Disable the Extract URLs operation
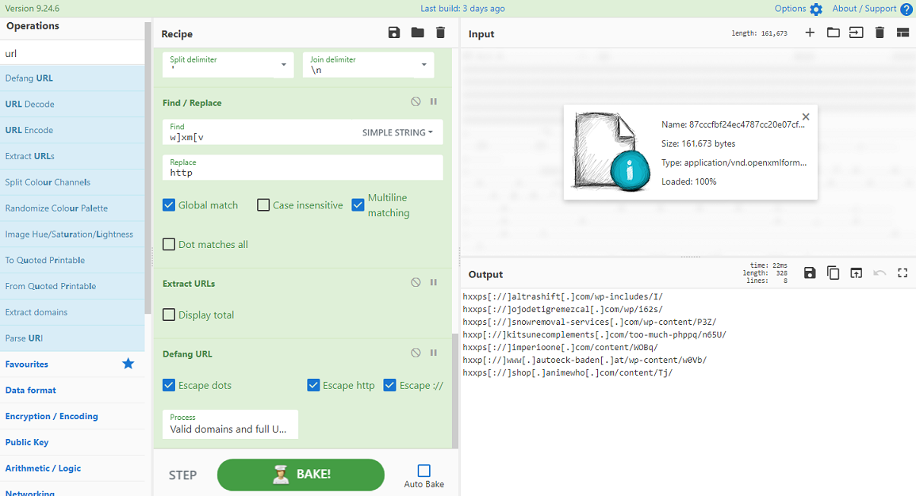 pos(416,282)
